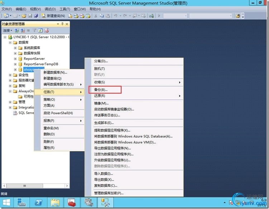269x209 pixels.
Task: Click the Cut scissors icon
Action: pos(96,16)
